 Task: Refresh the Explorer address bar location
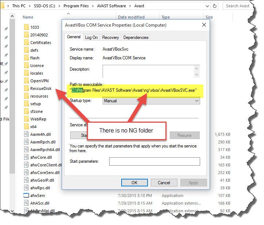215,6
